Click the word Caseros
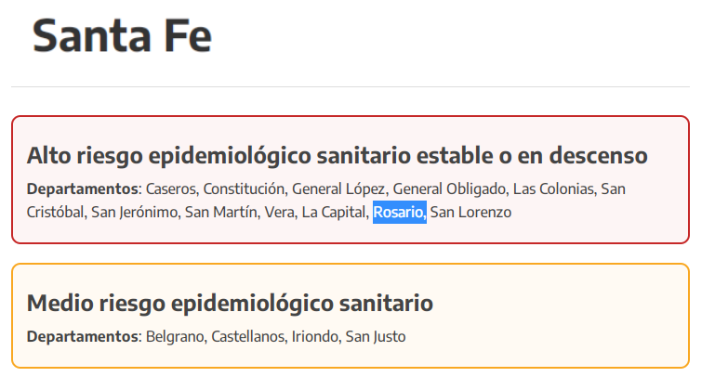The image size is (715, 390). (x=171, y=188)
